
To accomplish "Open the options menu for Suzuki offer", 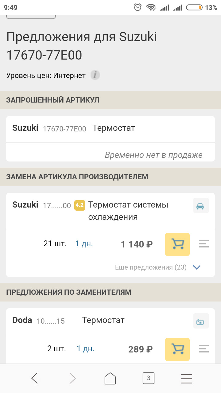I will tap(204, 244).
